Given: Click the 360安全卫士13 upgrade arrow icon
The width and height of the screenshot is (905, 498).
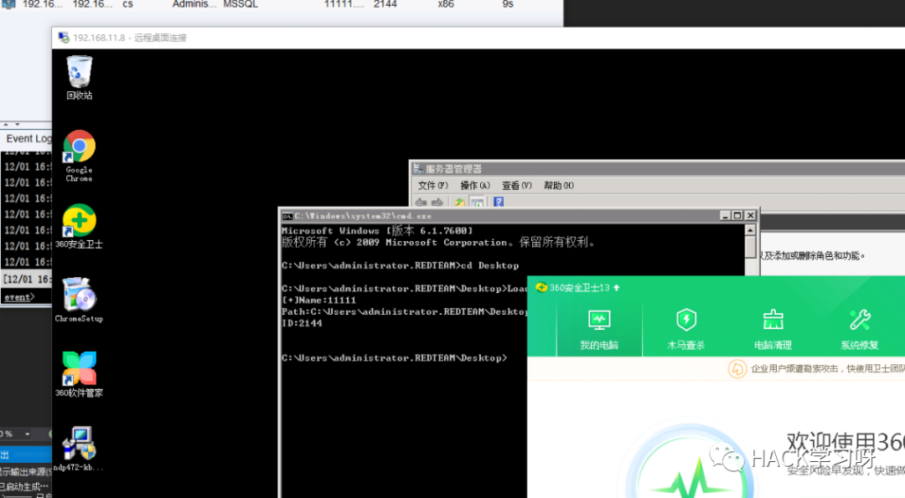Looking at the screenshot, I should [x=617, y=287].
